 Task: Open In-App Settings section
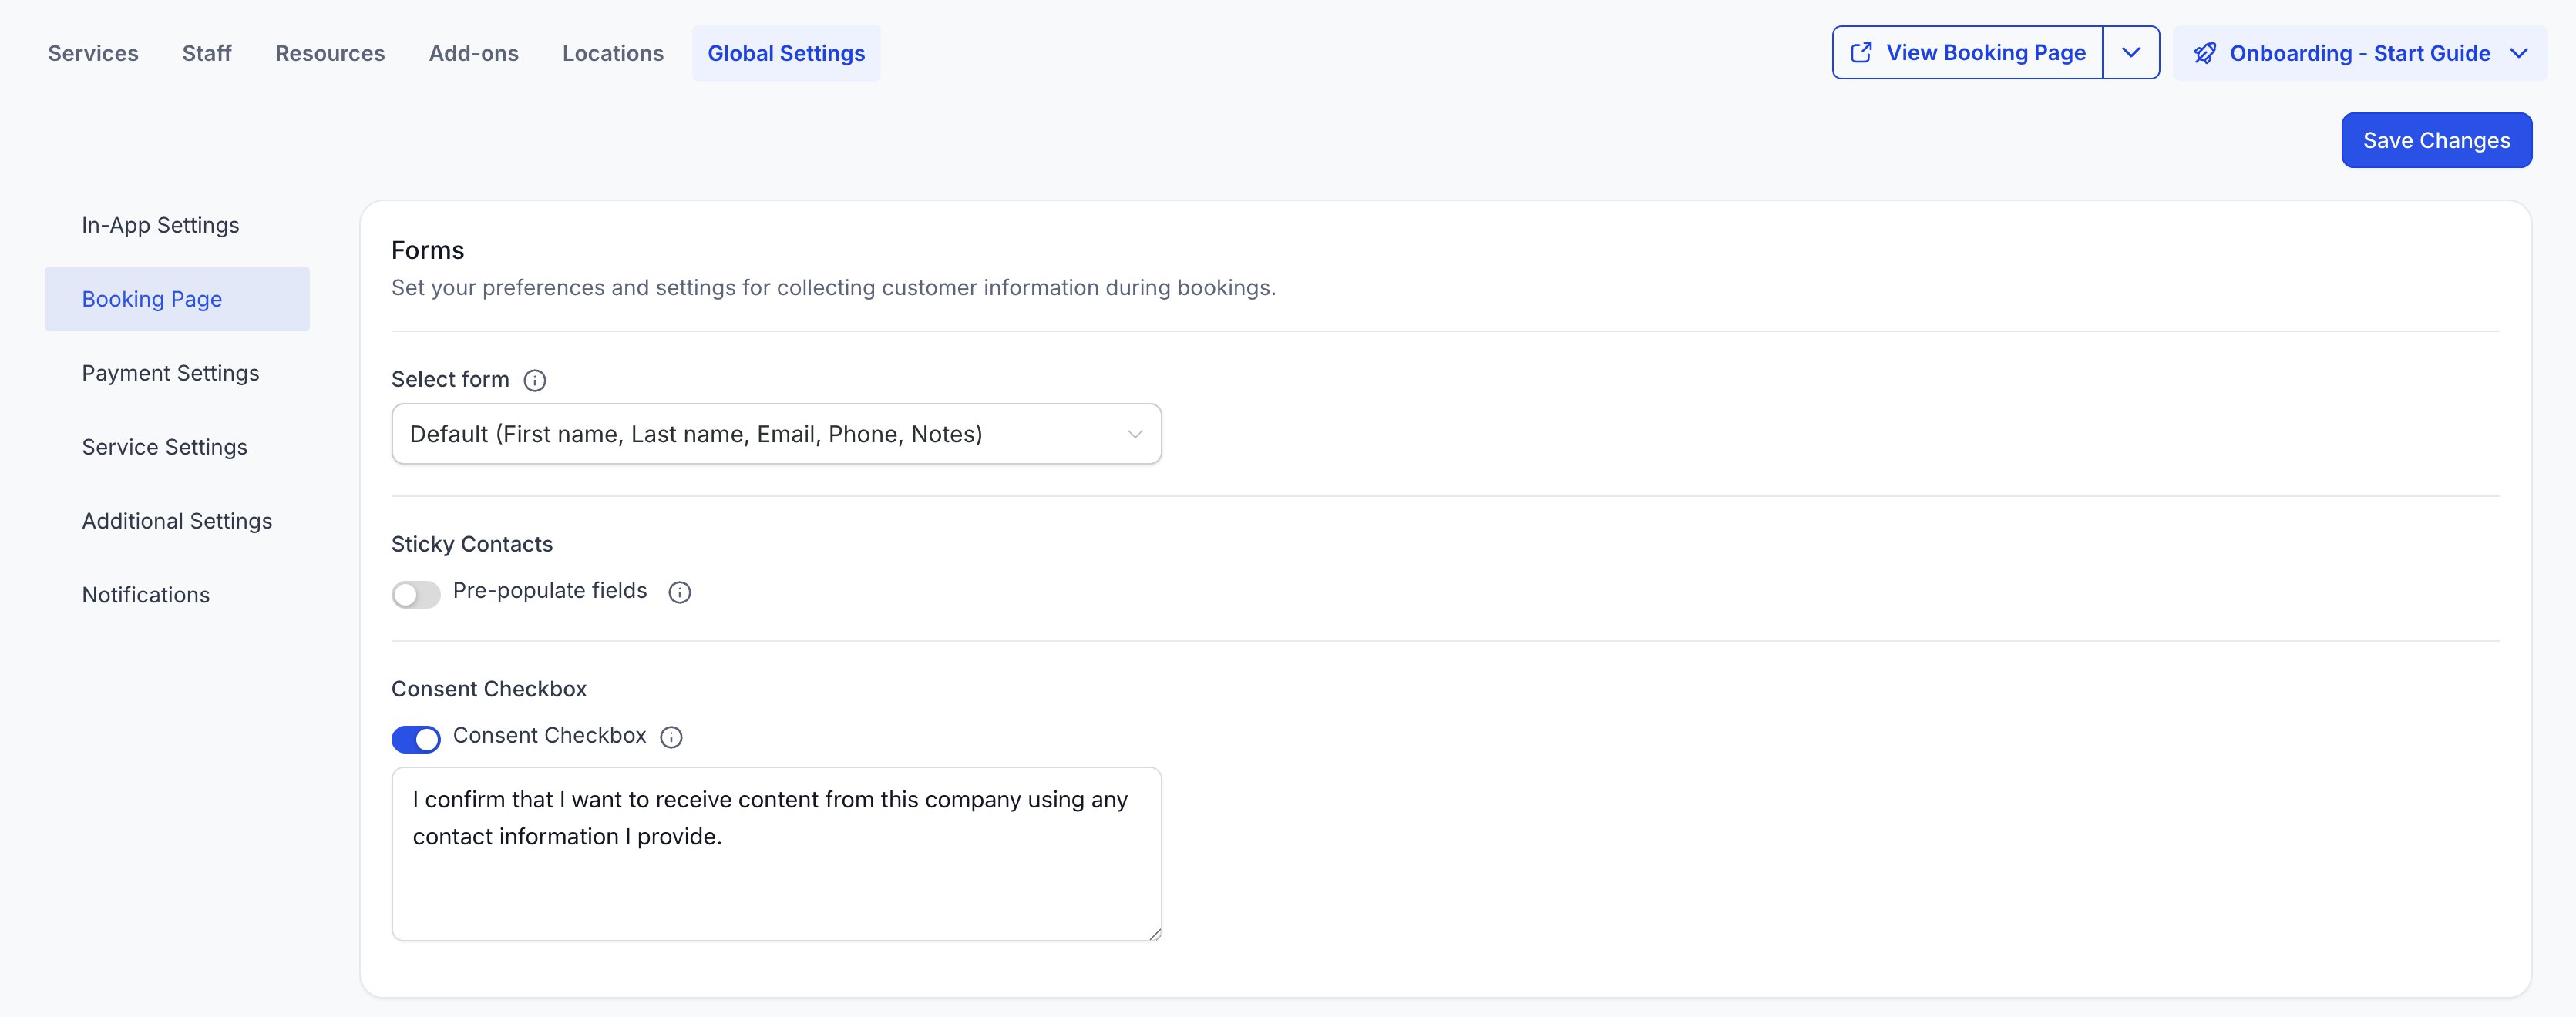[x=160, y=225]
